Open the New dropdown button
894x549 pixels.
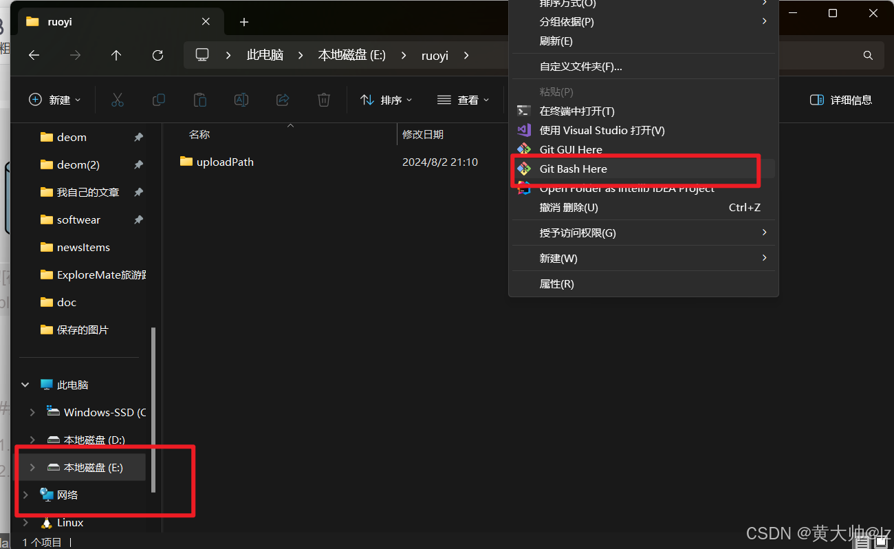pos(55,100)
